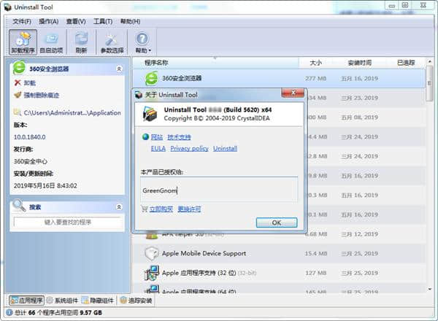Click the Uninstall link in About dialog
438x321 pixels.
coord(225,149)
